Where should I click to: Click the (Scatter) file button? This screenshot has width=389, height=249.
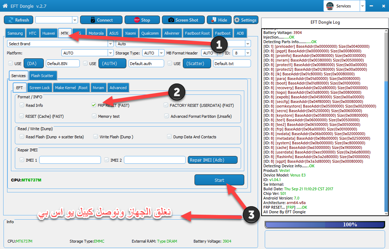(197, 63)
